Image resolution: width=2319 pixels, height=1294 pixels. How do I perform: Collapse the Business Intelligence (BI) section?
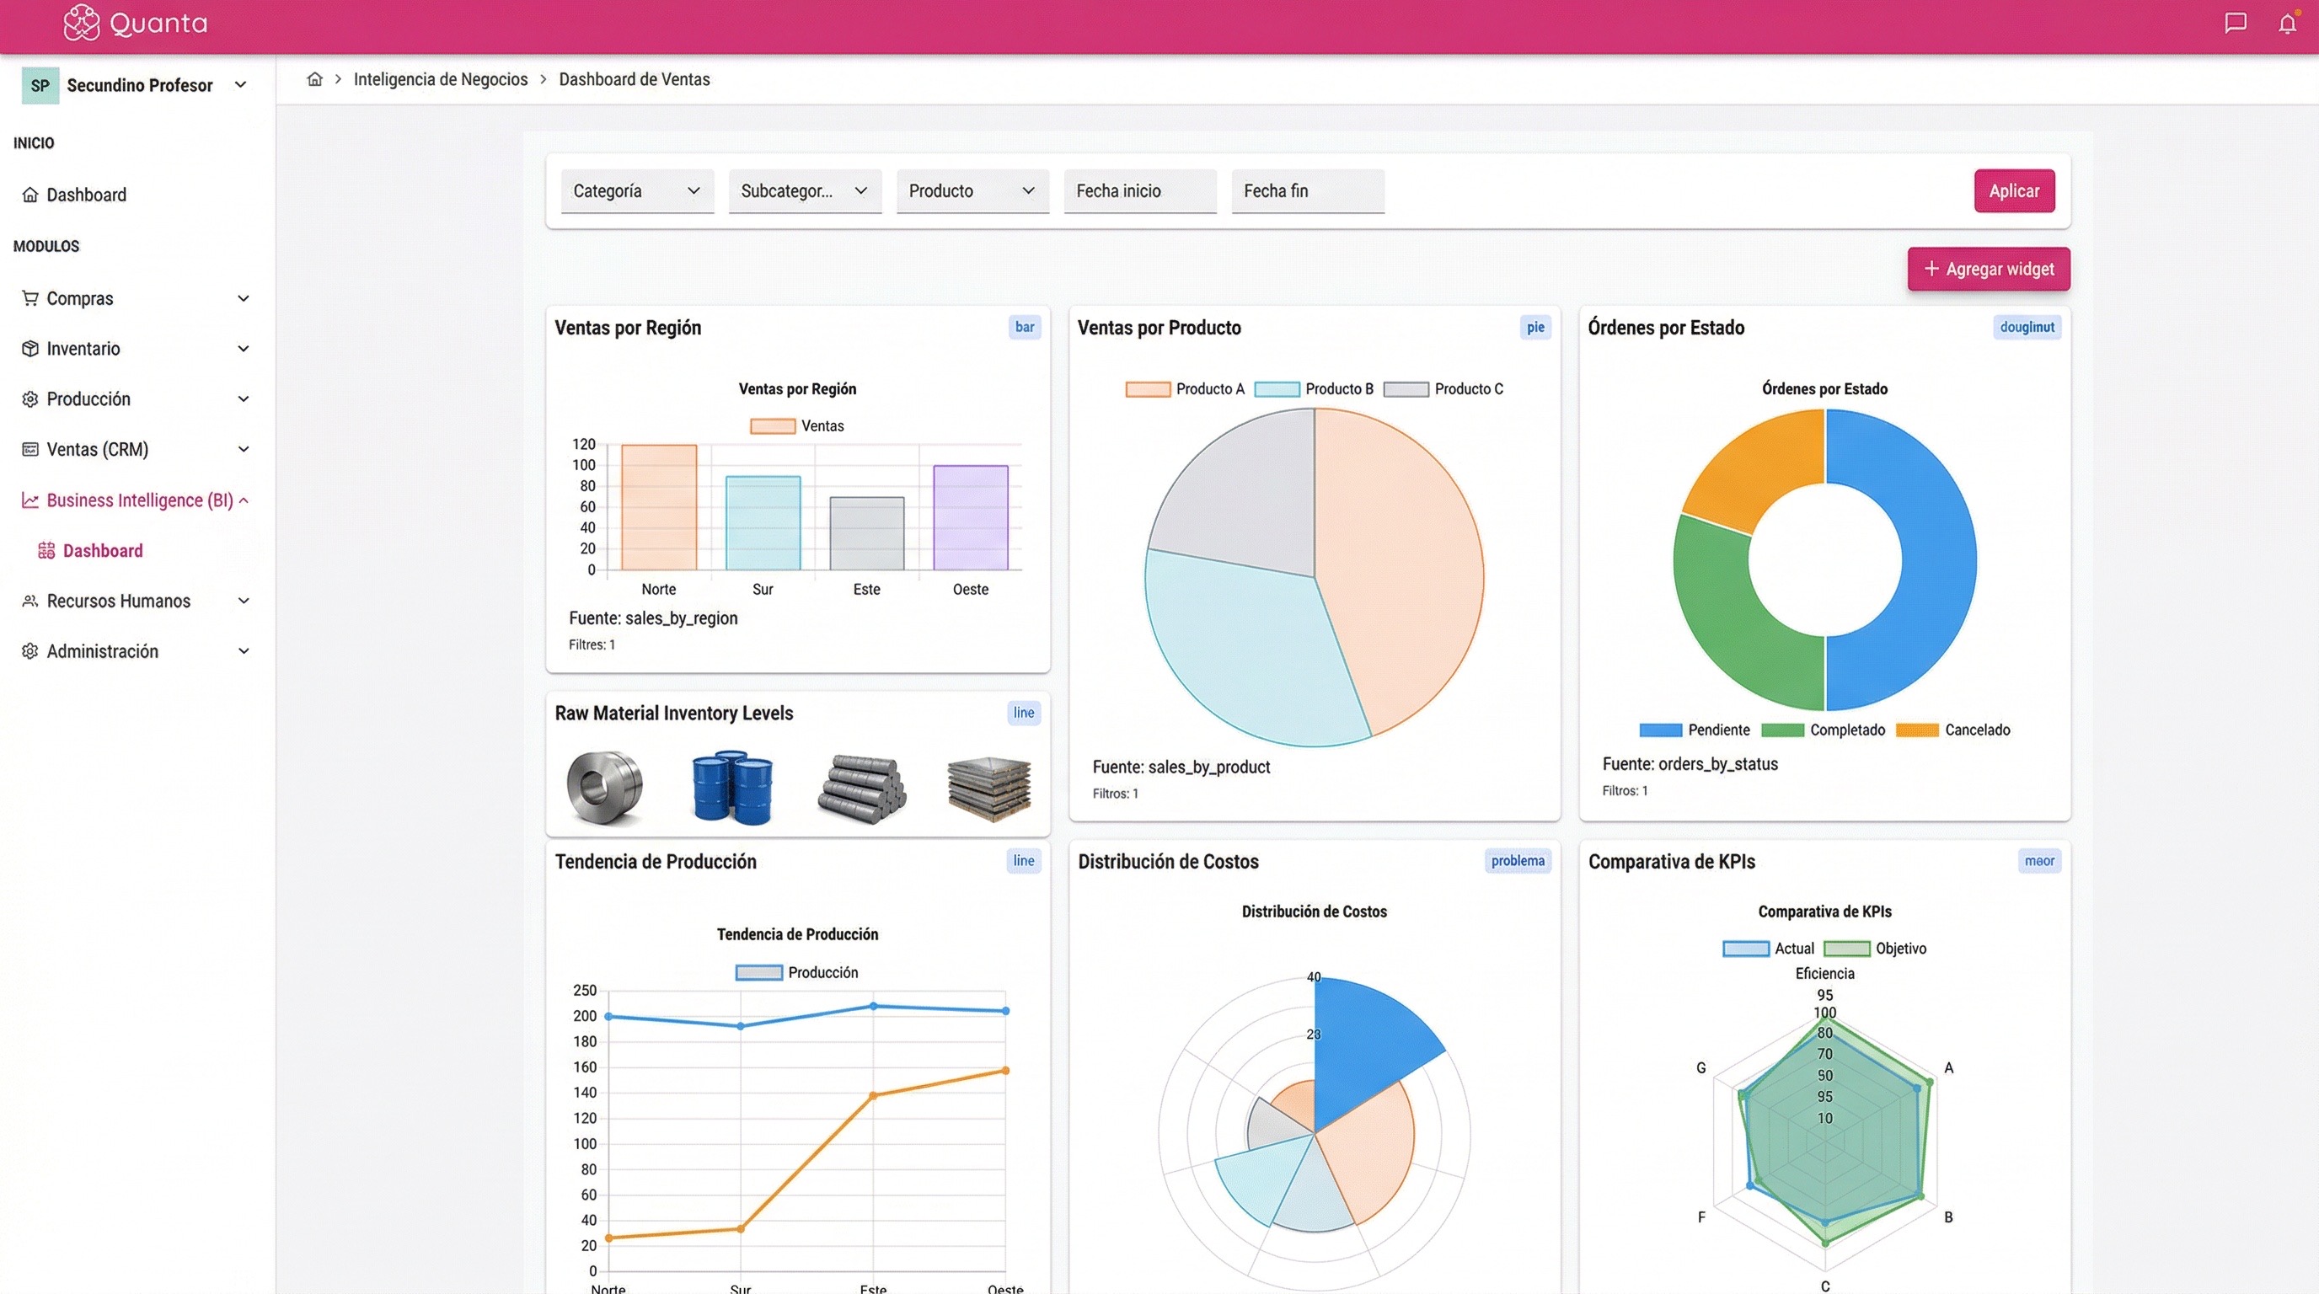tap(243, 500)
